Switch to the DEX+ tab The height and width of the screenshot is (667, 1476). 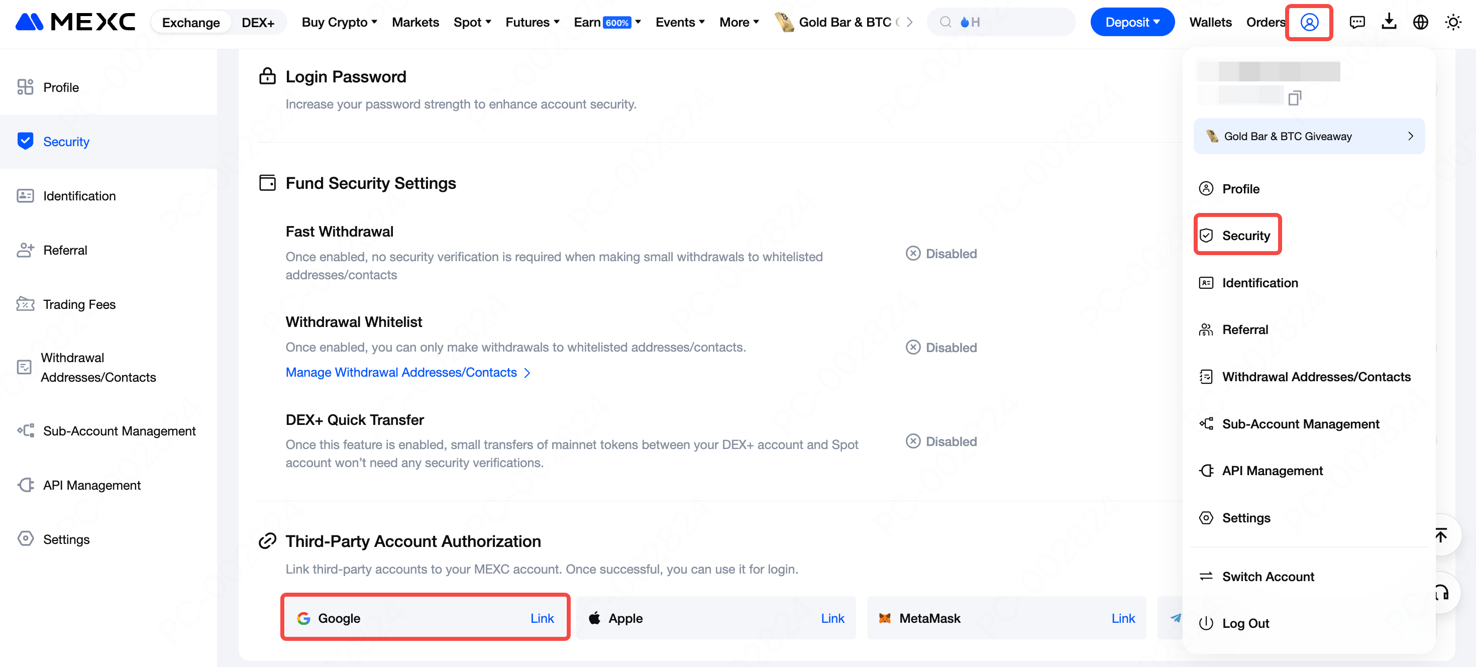pyautogui.click(x=258, y=22)
